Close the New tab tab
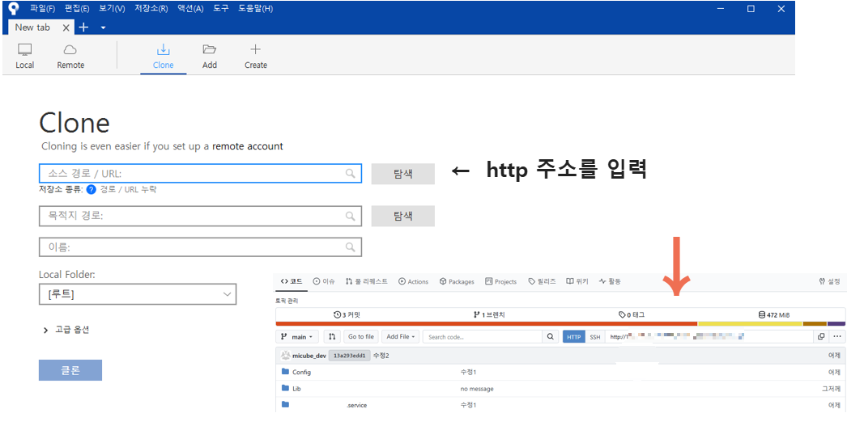Screen dimensions: 847x430 pos(66,27)
